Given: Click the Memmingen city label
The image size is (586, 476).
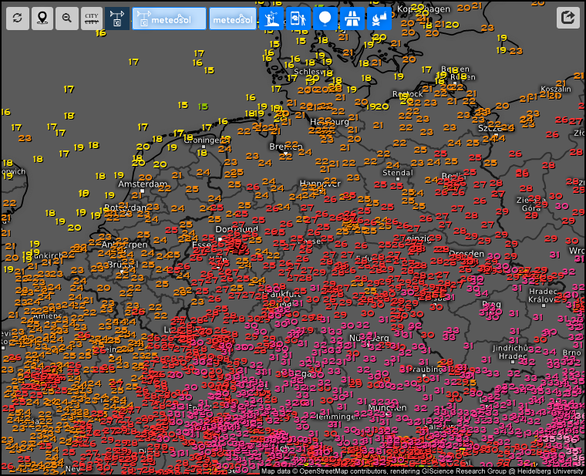Looking at the screenshot, I should click(338, 416).
